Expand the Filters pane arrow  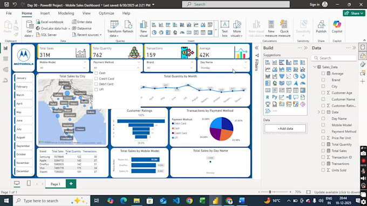tap(256, 48)
